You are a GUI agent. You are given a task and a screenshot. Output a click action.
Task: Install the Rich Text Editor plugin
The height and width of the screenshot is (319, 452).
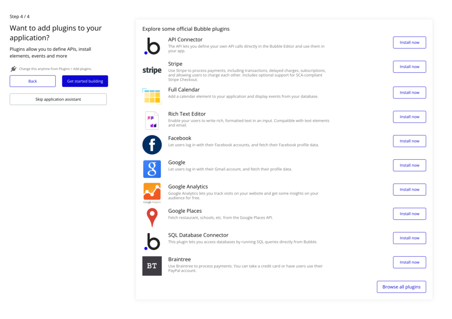409,117
